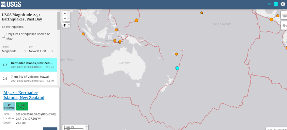Enable Only List Earthquakes Shown on Map

click(4, 36)
